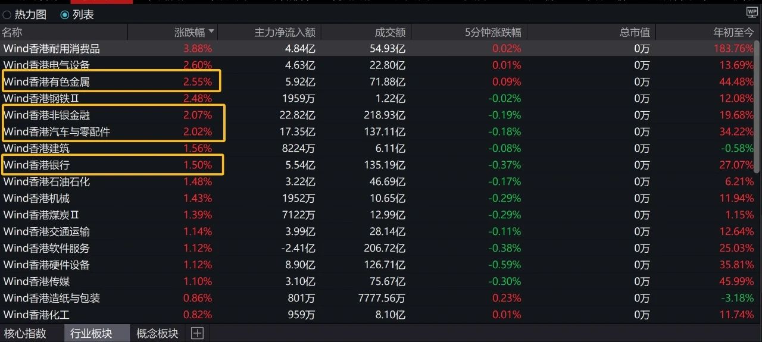This screenshot has width=762, height=342.
Task: Click the 名称 column header
Action: pyautogui.click(x=13, y=32)
